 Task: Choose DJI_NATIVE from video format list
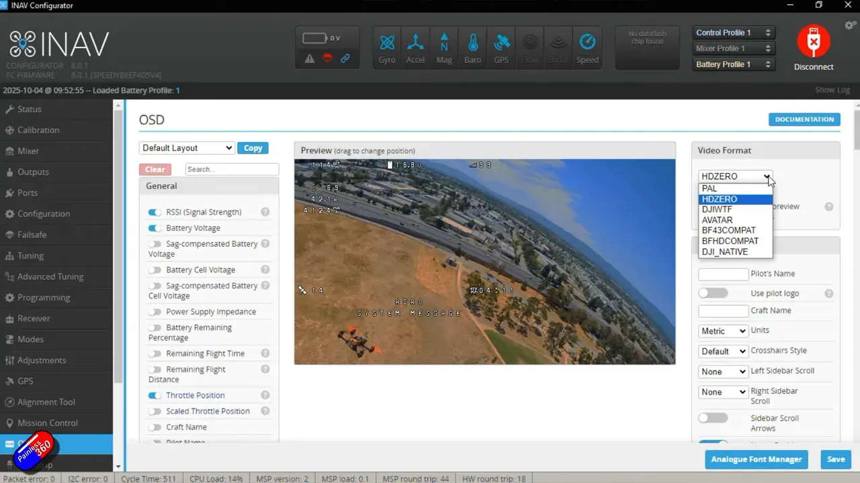[x=724, y=252]
